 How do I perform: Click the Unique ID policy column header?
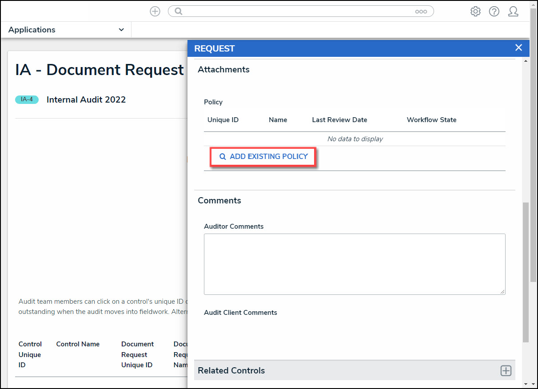(223, 120)
